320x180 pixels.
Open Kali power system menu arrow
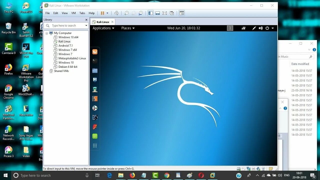[273, 28]
